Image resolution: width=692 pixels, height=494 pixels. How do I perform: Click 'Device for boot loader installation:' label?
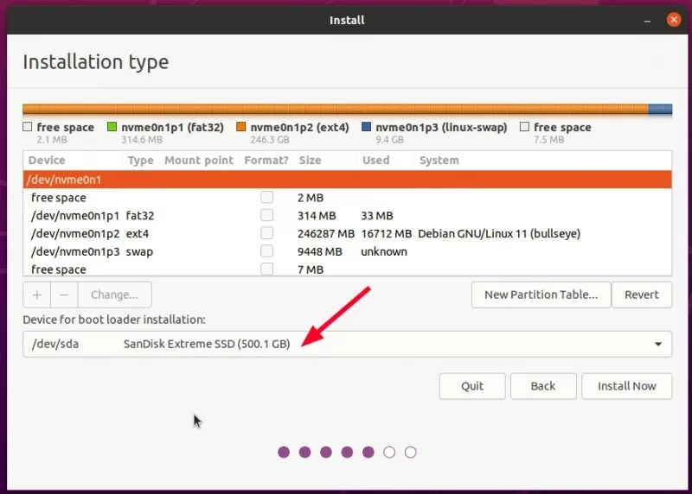[114, 320]
